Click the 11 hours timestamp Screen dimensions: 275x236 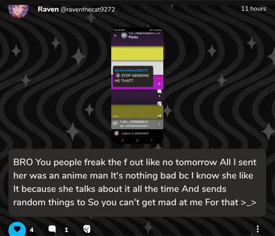click(x=254, y=8)
